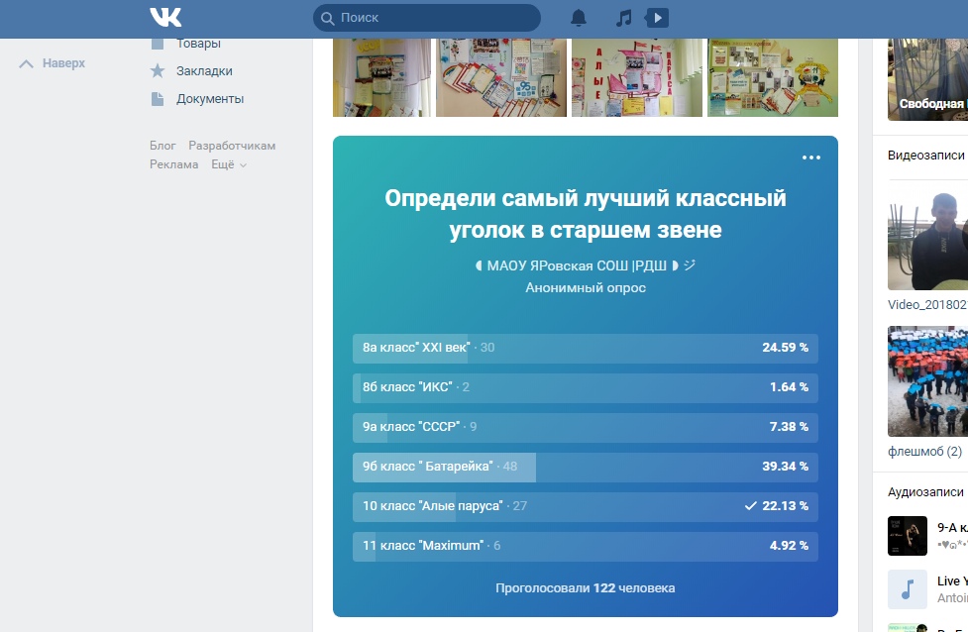Open Bookmarks with the star icon

click(157, 71)
